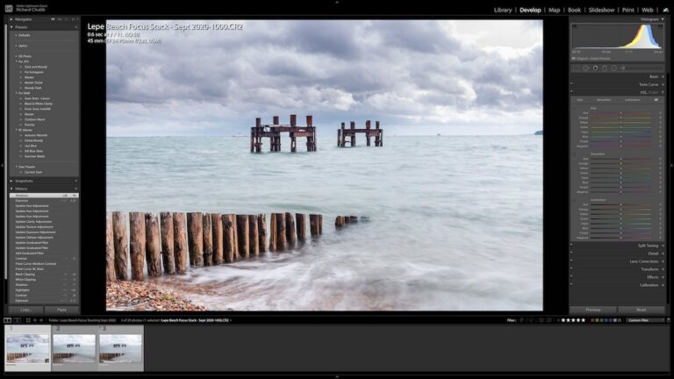Select the Spot Removal tool
674x379 pixels.
coord(586,68)
